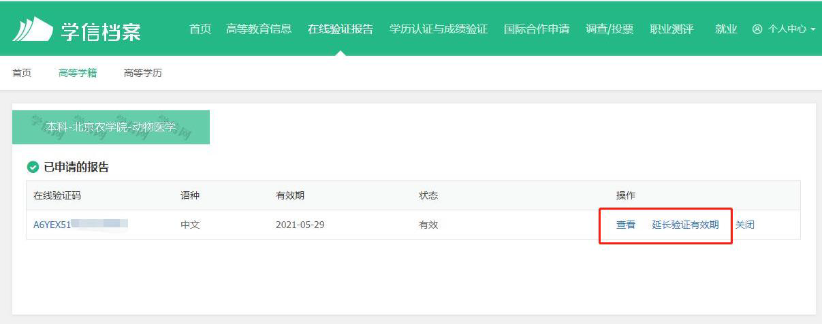This screenshot has width=822, height=324.
Task: Click the user avatar icon beside 个人中心
Action: pos(757,29)
